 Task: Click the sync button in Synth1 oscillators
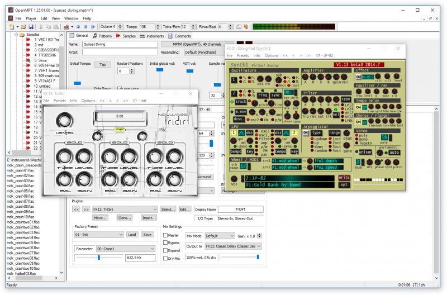(275, 95)
